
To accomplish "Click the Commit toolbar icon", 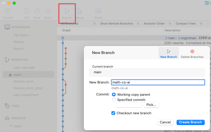I will 8,11.
